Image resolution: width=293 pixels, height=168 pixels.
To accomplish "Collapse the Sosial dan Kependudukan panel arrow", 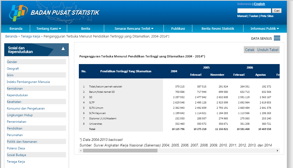I will click(x=63, y=48).
